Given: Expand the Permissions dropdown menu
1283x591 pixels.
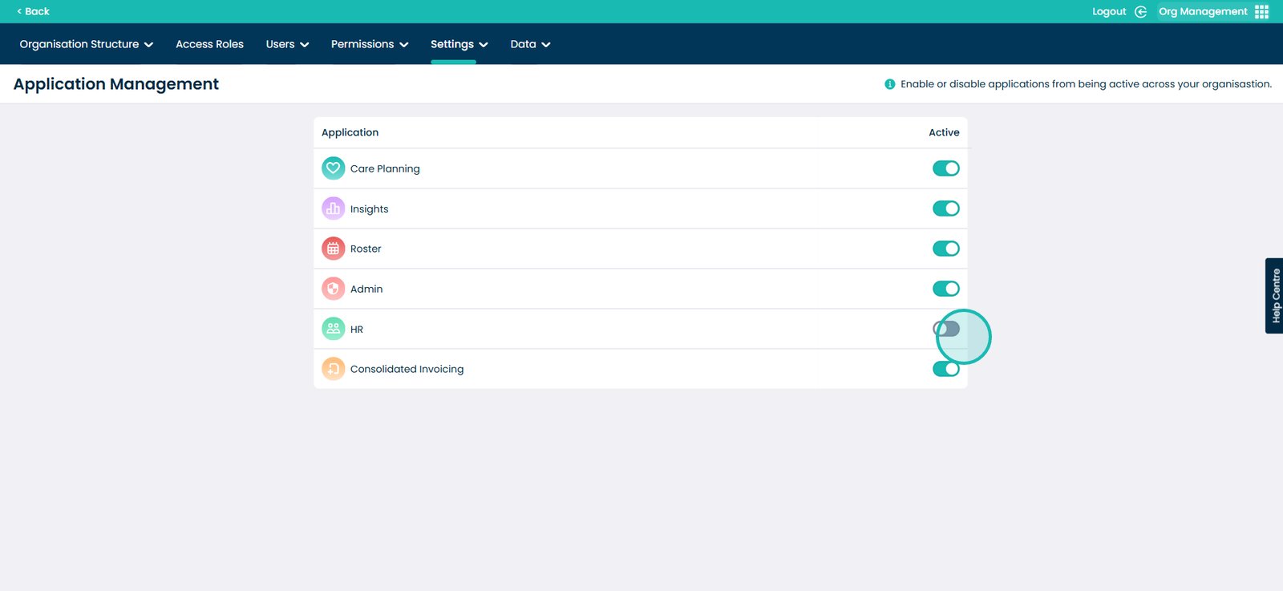Looking at the screenshot, I should click(x=369, y=44).
